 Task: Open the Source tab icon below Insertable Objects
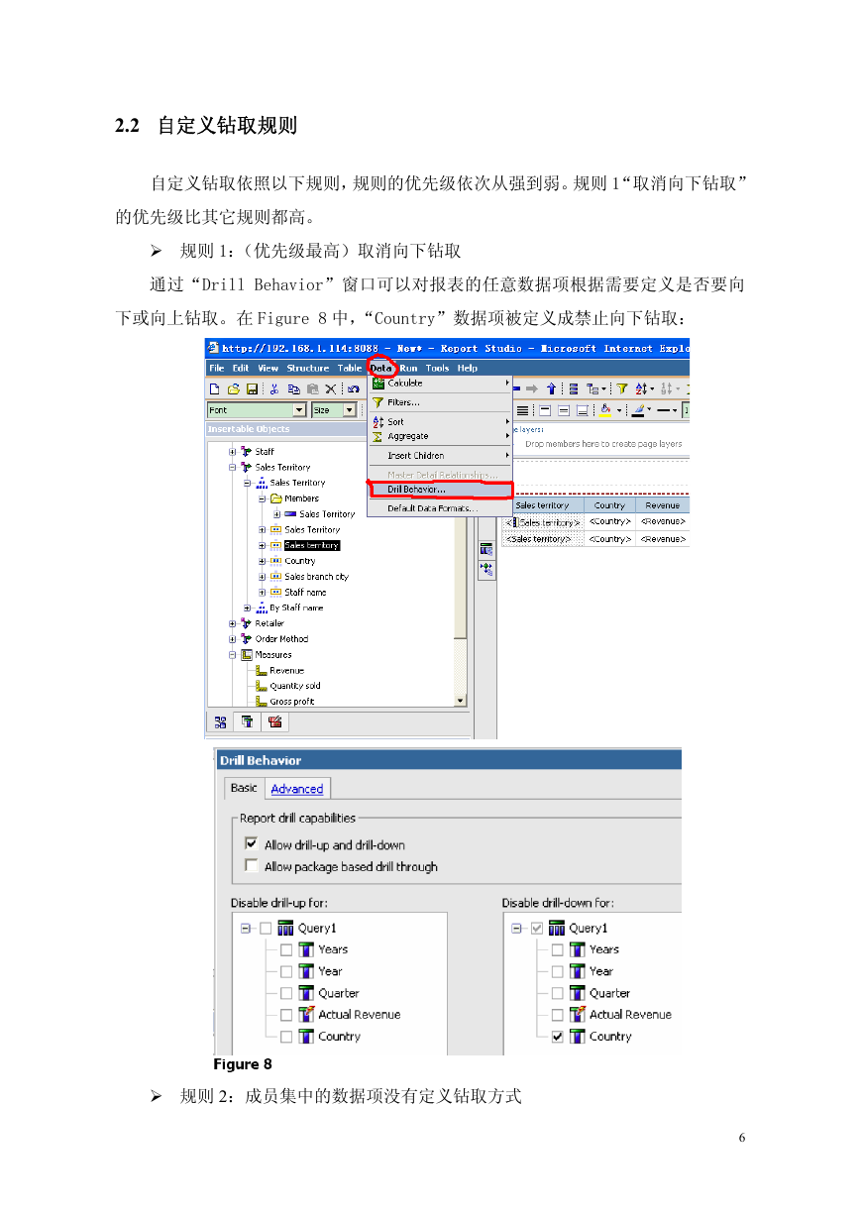coord(221,721)
